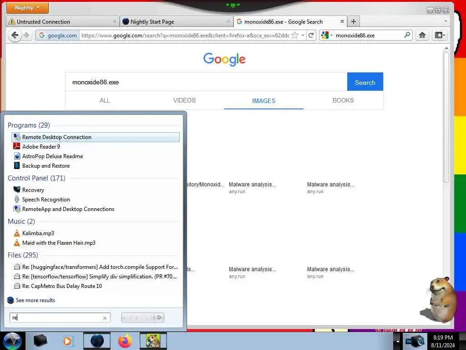Open Speech Recognition control panel item
Viewport: 466px width, 350px height.
[x=96, y=200]
